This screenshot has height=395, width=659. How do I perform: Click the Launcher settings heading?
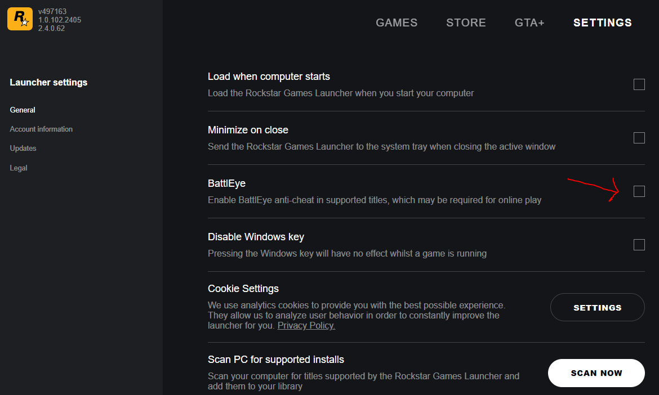[48, 82]
